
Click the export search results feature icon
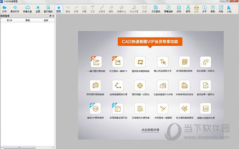coord(206,85)
